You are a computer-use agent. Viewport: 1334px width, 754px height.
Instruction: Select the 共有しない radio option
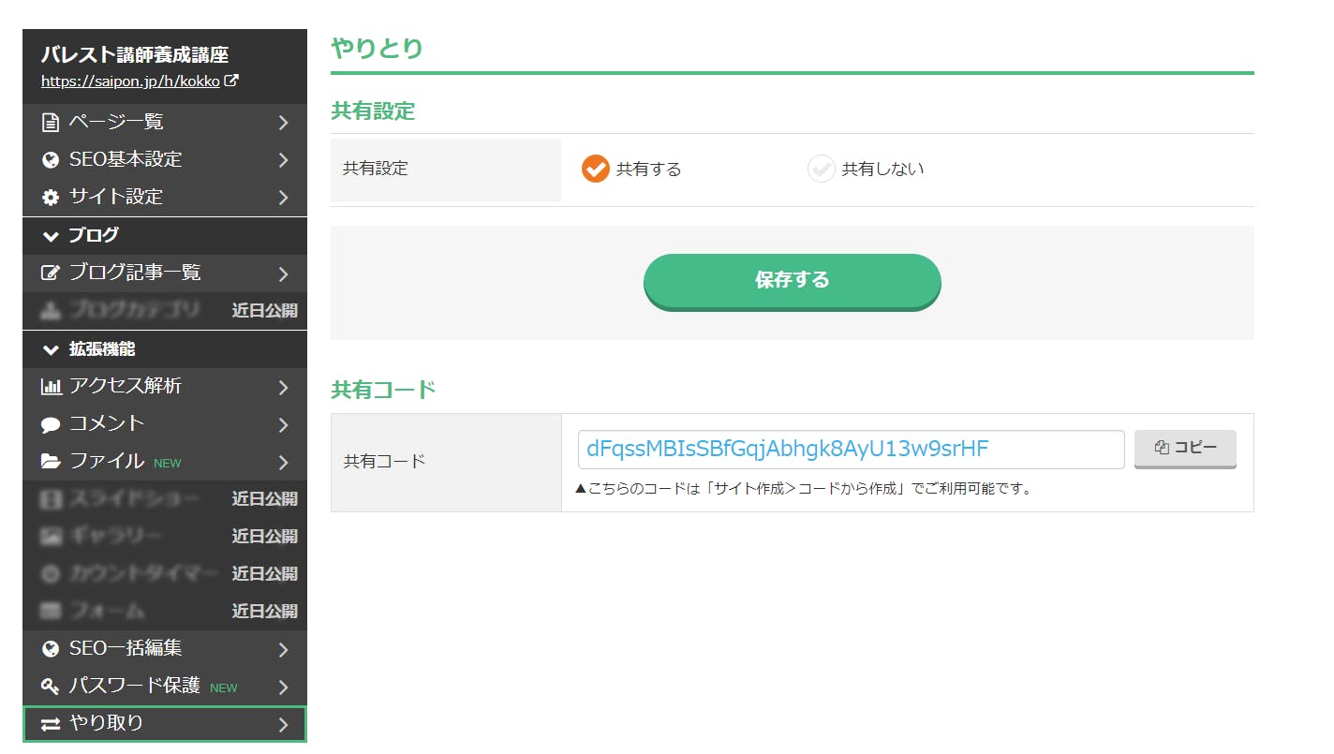pyautogui.click(x=821, y=169)
